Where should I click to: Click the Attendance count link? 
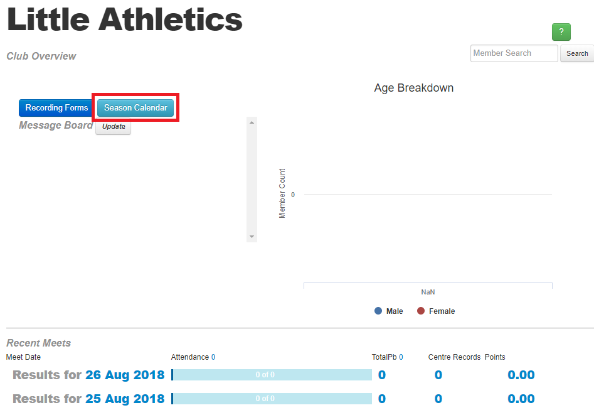[213, 357]
